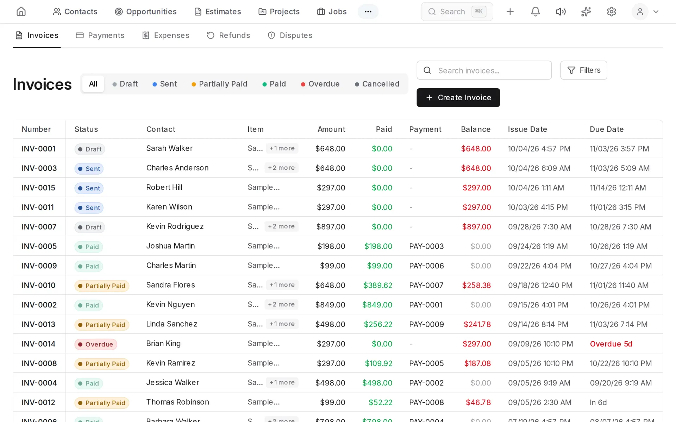
Task: Click the user avatar icon
Action: [640, 12]
